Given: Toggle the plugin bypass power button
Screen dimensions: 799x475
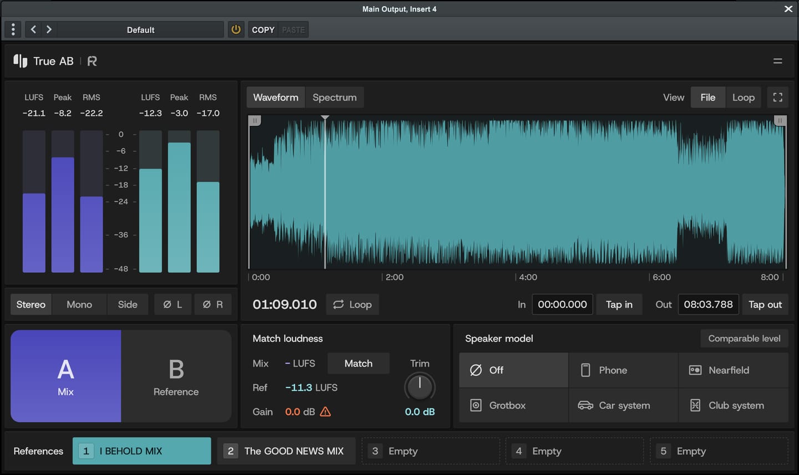Looking at the screenshot, I should (236, 29).
